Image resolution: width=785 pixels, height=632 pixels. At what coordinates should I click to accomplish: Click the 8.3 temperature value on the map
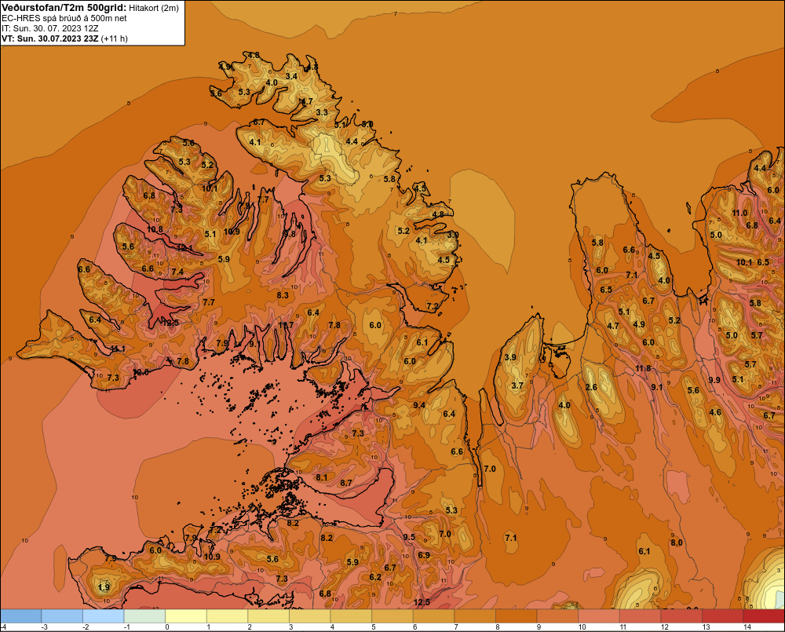click(x=283, y=295)
